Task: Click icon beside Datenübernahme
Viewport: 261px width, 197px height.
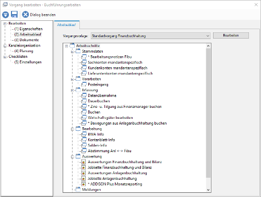Action: pos(84,95)
